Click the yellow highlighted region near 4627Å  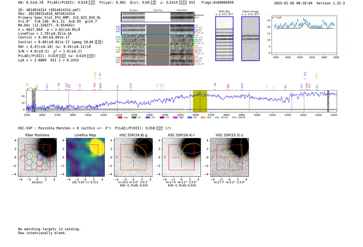tap(200, 101)
